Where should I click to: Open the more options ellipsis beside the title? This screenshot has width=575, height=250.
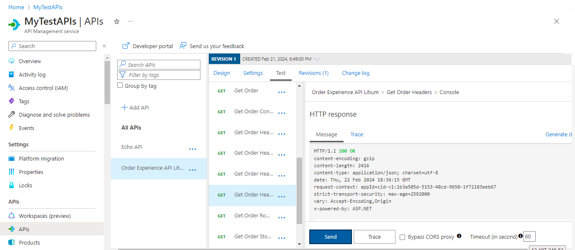[x=130, y=21]
